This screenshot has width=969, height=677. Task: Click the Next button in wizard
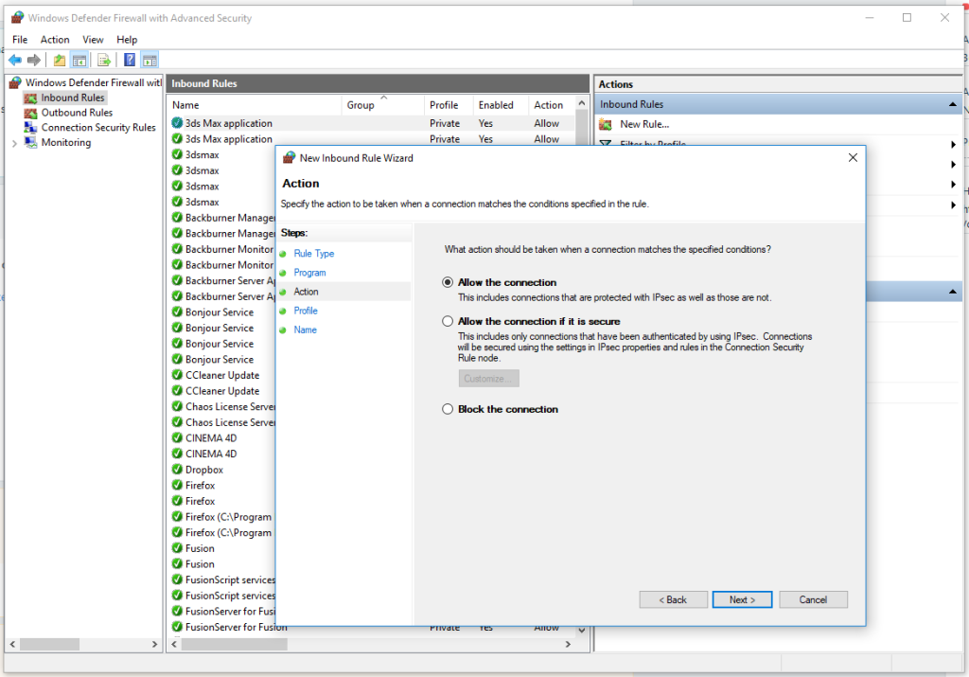pos(743,599)
